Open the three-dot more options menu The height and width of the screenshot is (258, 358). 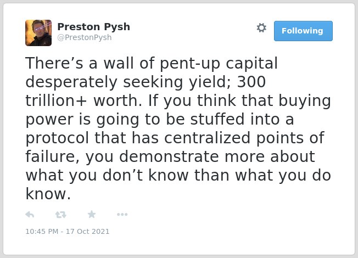coord(122,215)
